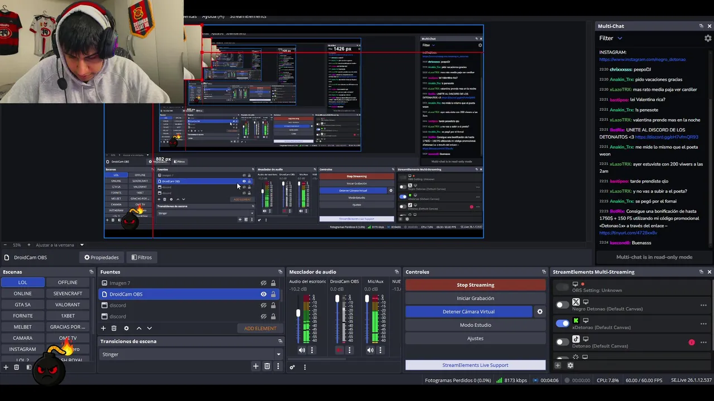This screenshot has width=714, height=401.
Task: Toggle the OBS Setting Unknown switch
Action: click(562, 287)
